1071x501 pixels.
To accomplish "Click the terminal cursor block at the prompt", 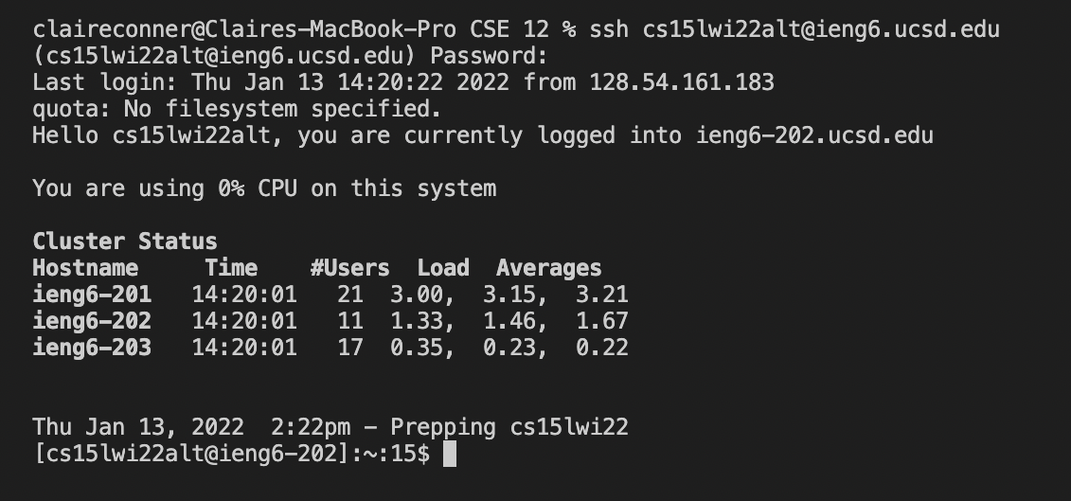I will pos(450,454).
